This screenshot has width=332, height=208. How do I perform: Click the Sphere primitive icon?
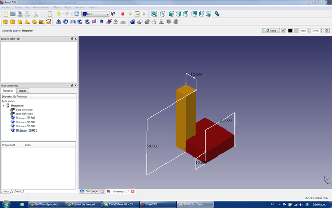click(x=20, y=22)
